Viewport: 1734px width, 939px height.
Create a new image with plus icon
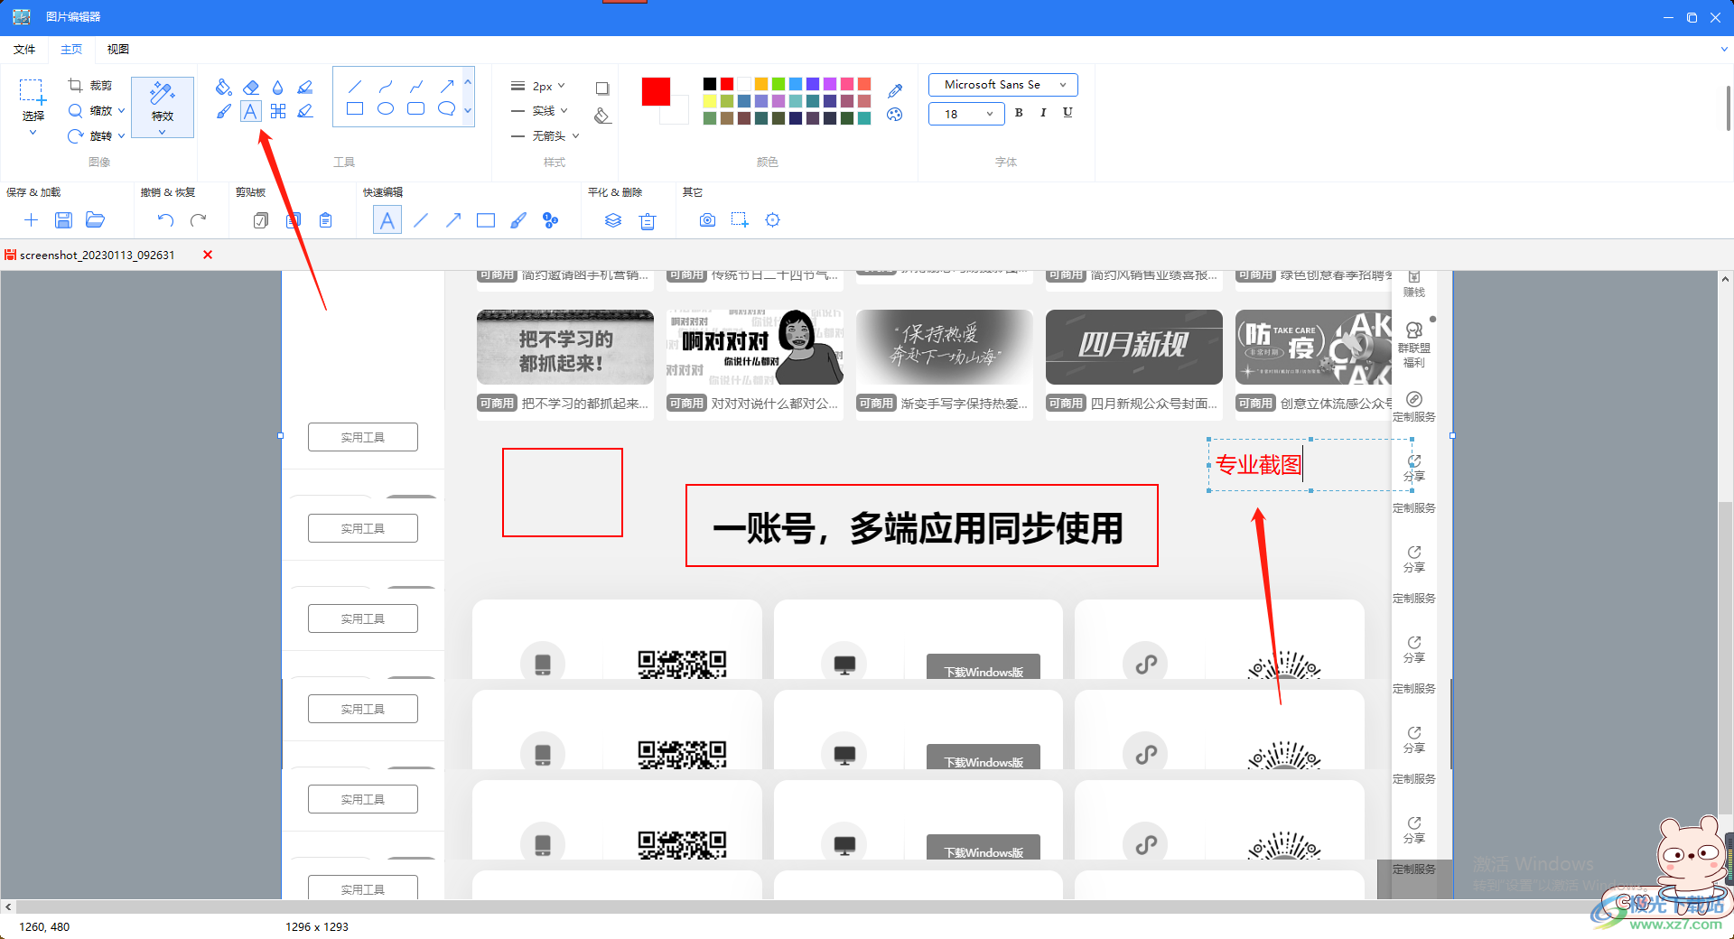pos(31,220)
